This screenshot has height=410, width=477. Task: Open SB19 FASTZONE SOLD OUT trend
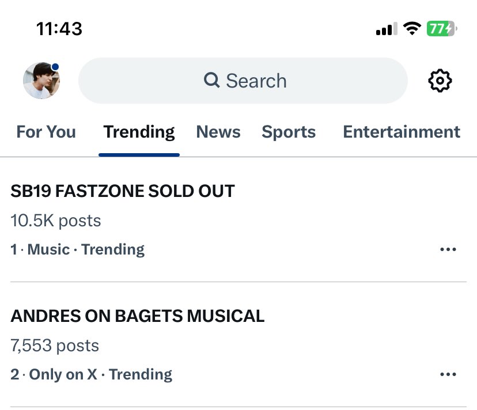click(x=123, y=191)
